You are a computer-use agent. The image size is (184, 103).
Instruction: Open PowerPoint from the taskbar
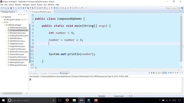click(96, 100)
